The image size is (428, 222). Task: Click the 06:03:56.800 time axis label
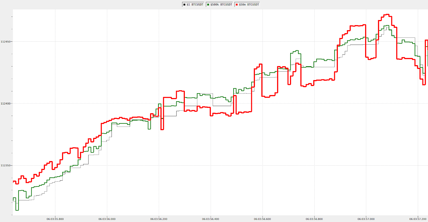click(x=314, y=219)
